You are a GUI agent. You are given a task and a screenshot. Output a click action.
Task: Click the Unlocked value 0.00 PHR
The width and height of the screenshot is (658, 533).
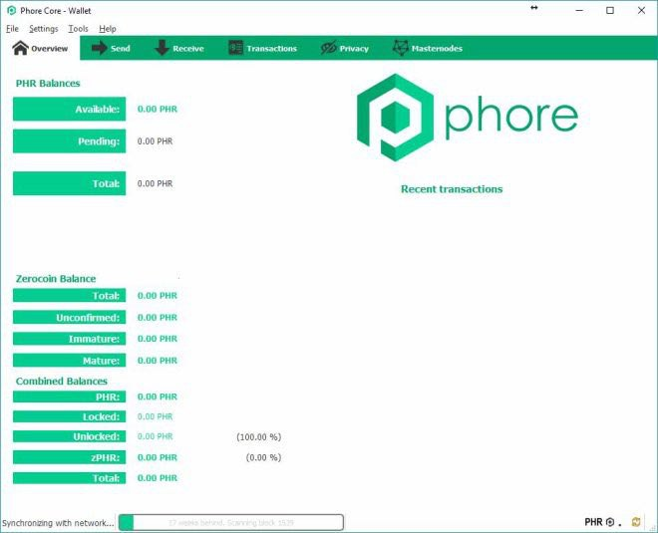click(155, 436)
